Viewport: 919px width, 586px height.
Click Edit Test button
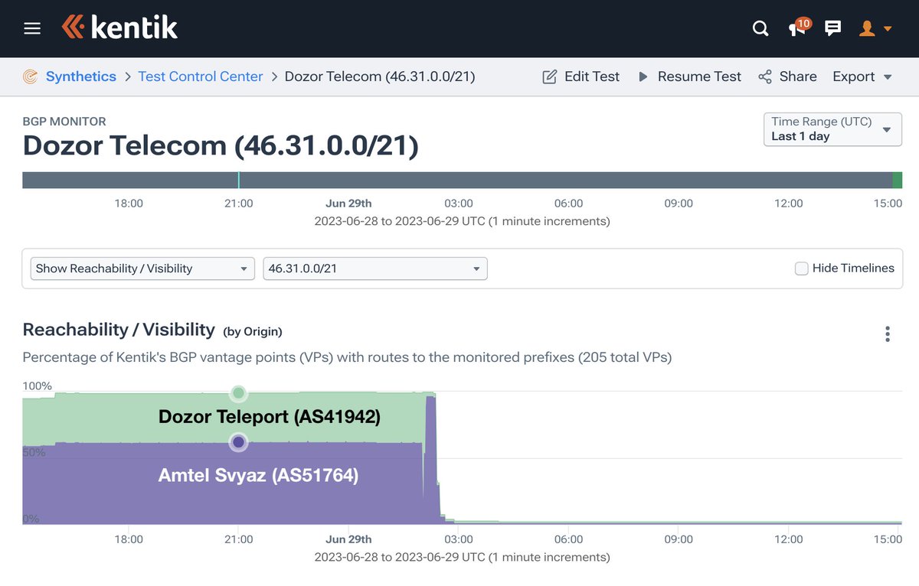pos(581,77)
